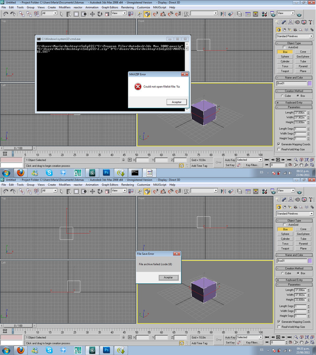Open Skype from upper Windows taskbar
This screenshot has height=355, width=316.
(x=49, y=173)
